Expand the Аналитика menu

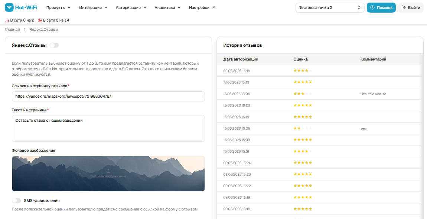click(167, 8)
